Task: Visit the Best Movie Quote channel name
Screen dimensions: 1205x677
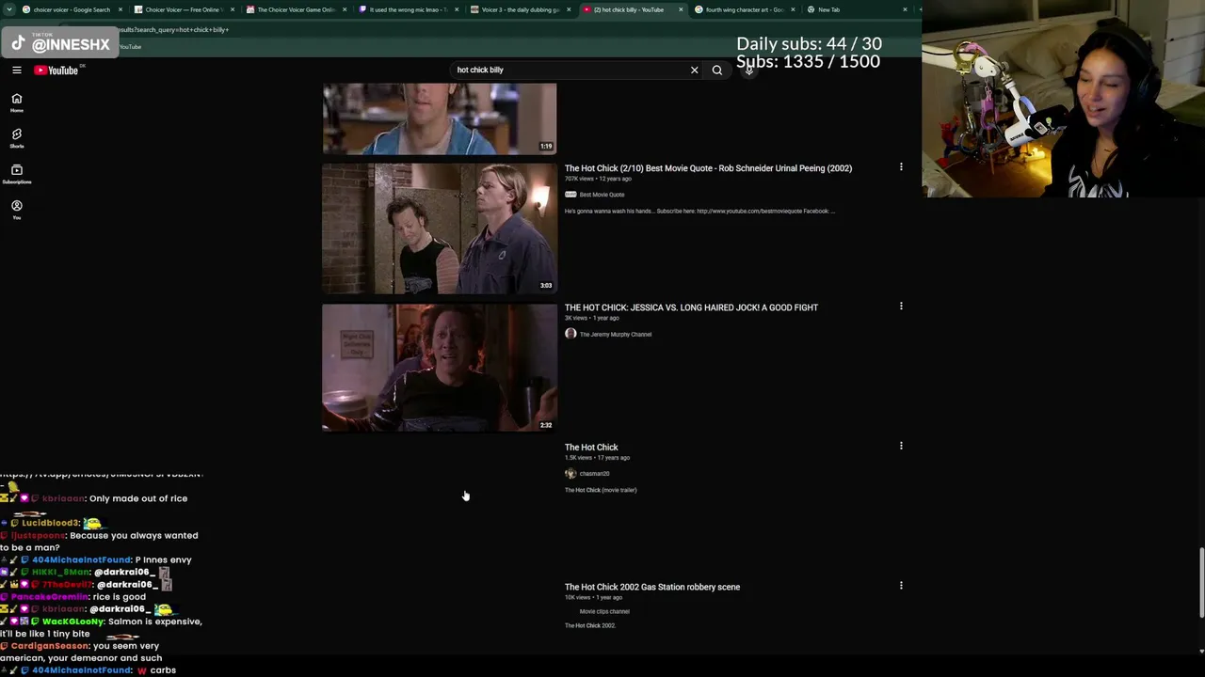Action: (602, 195)
